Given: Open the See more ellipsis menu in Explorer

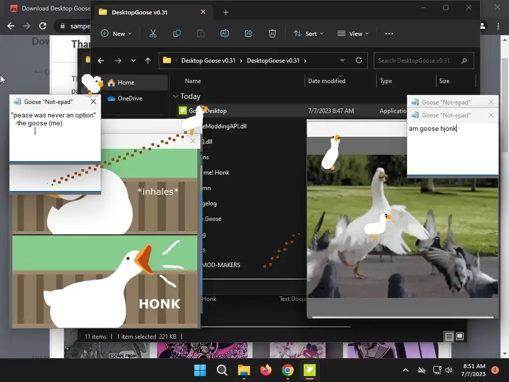Looking at the screenshot, I should (389, 33).
